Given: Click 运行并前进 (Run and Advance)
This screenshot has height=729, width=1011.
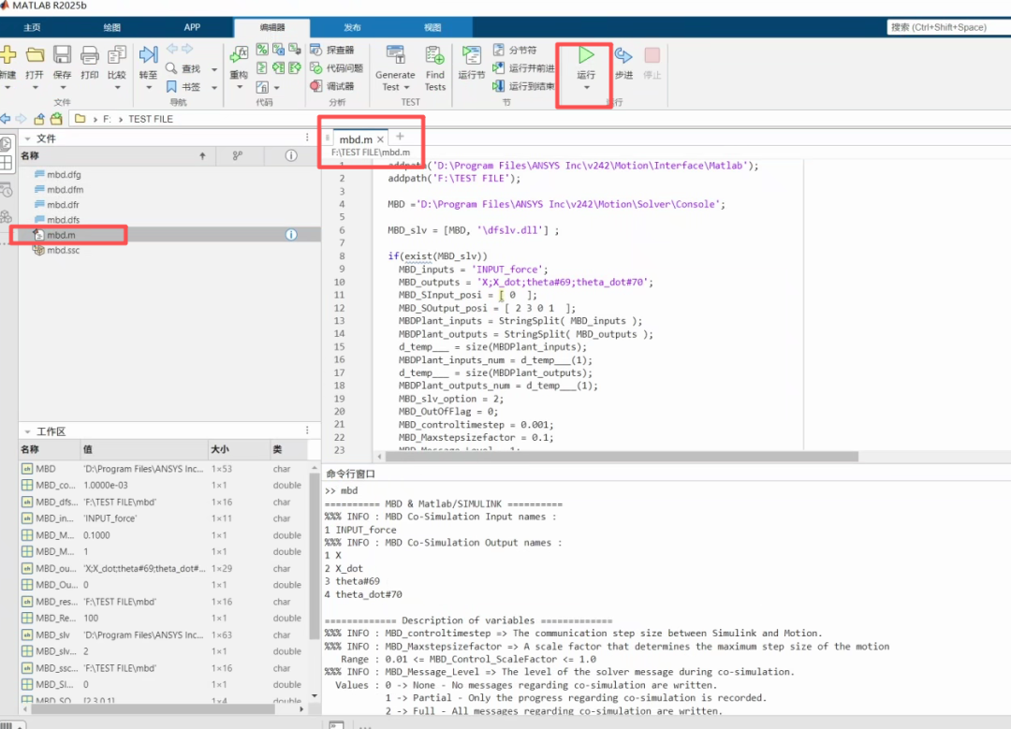Looking at the screenshot, I should click(523, 67).
